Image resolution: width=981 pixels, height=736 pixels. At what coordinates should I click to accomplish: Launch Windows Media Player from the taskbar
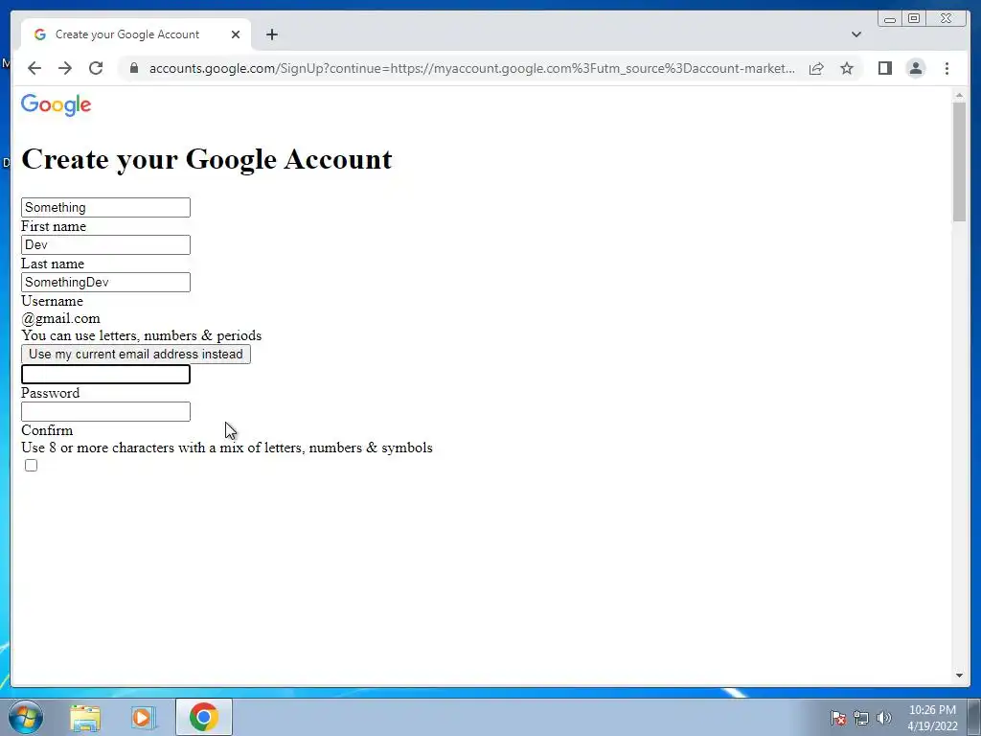click(x=143, y=717)
